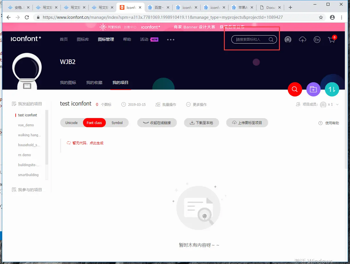This screenshot has height=264, width=350.
Task: Click the project list sidebar scrollbar
Action: coord(47,137)
